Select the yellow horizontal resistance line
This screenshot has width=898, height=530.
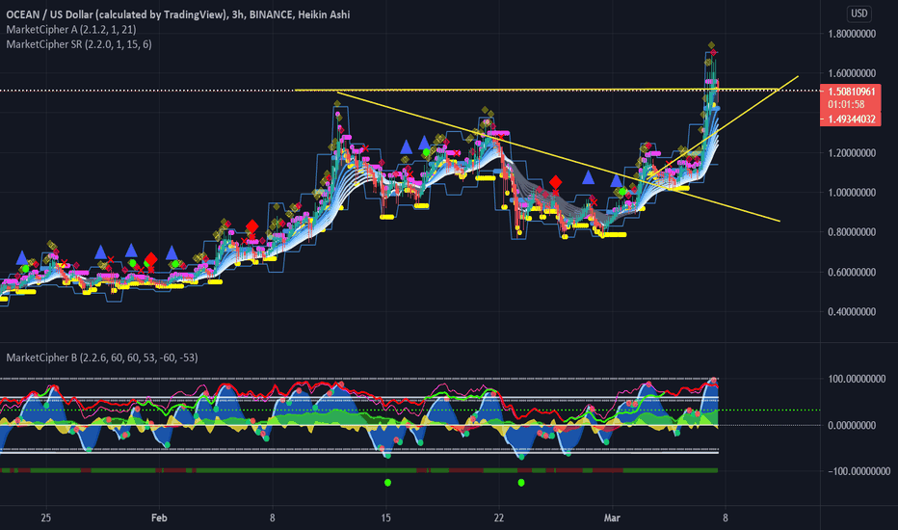(536, 90)
